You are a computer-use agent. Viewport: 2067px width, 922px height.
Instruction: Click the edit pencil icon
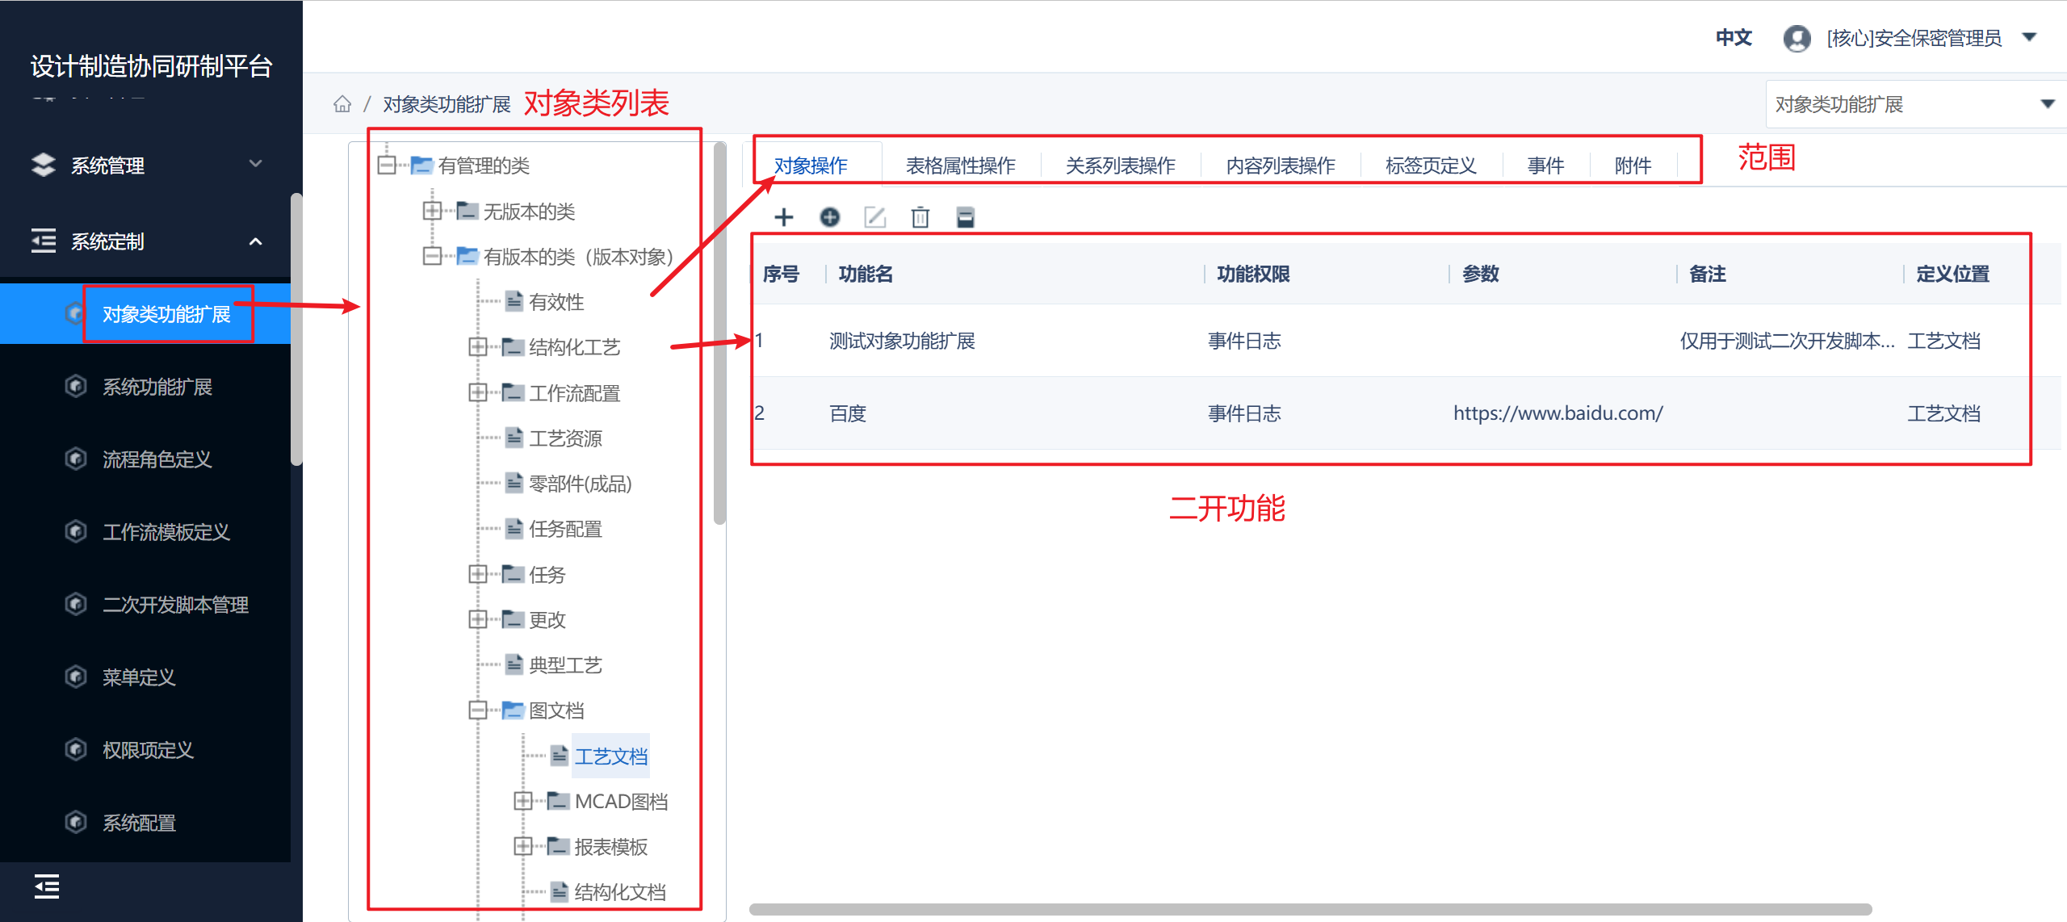click(875, 217)
